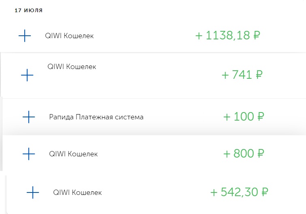Click the plus icon beside the 1138,18 ₽ transaction
Image resolution: width=306 pixels, height=214 pixels.
25,36
